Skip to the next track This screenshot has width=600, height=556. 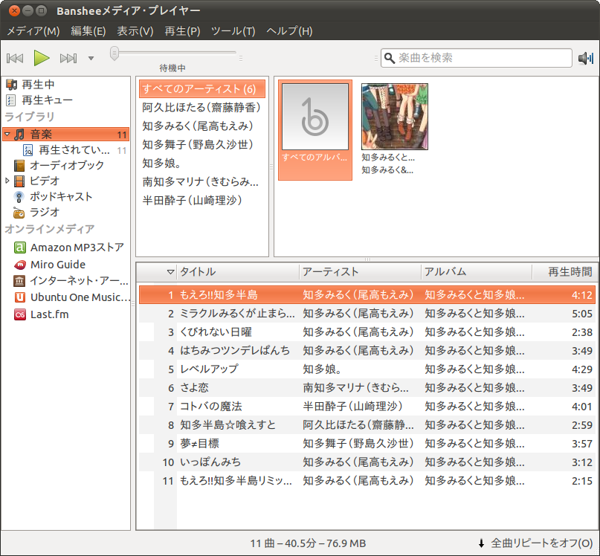click(x=68, y=58)
